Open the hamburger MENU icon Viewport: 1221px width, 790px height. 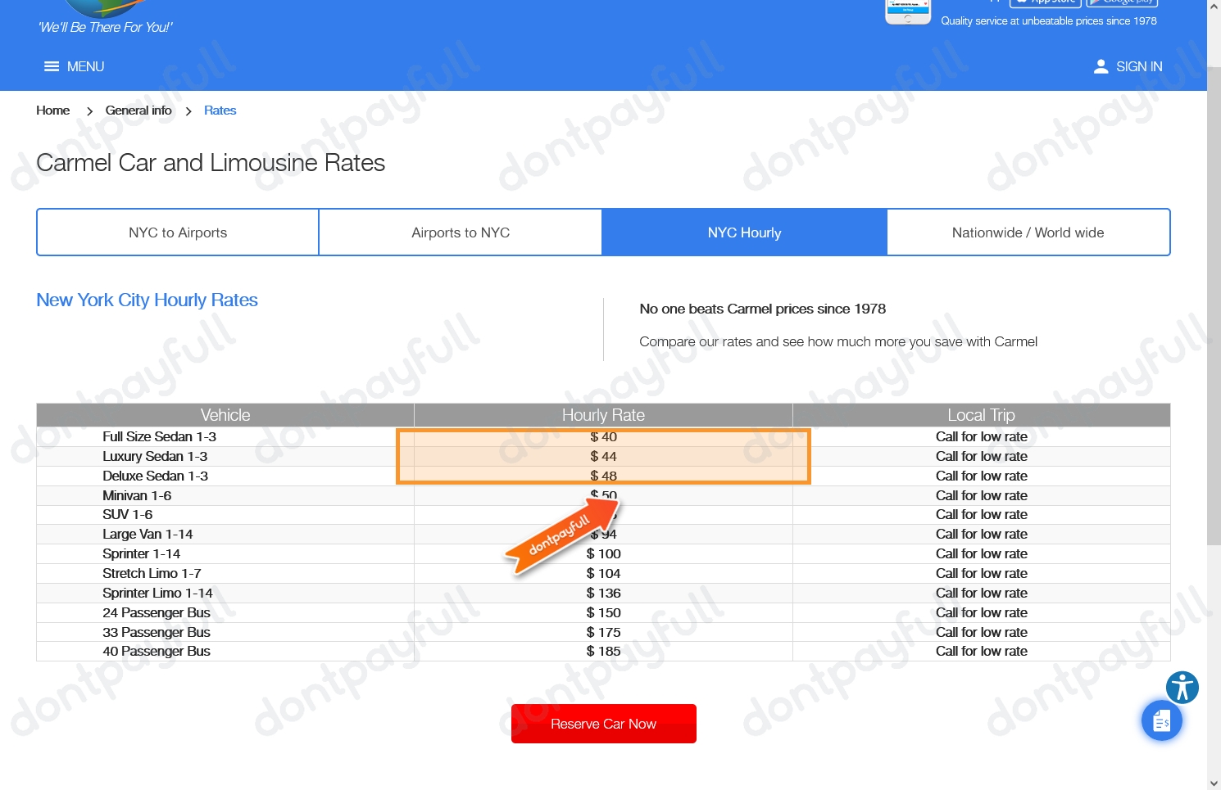(x=52, y=66)
